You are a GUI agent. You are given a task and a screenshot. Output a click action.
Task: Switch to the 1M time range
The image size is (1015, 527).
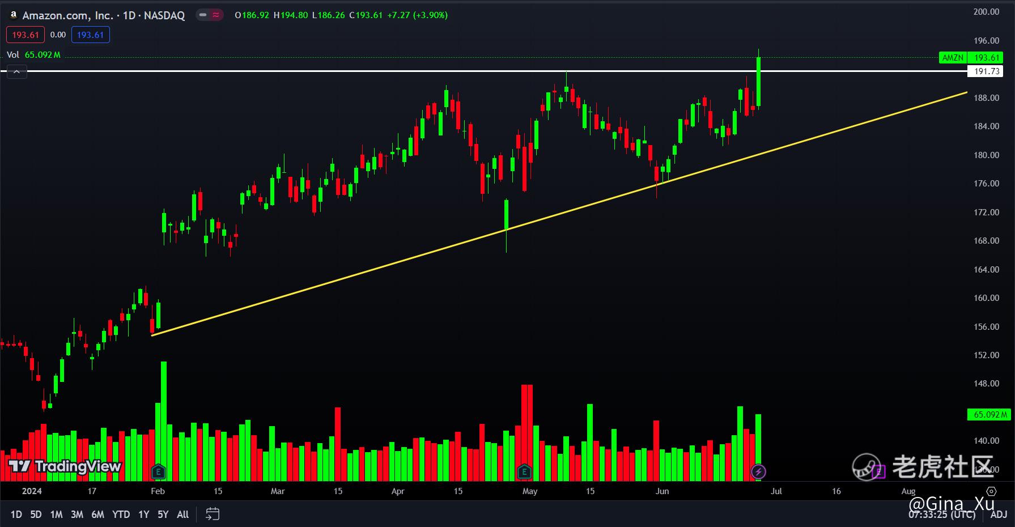(x=56, y=515)
